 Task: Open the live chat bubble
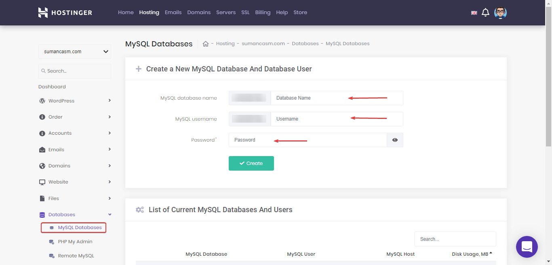(x=527, y=247)
